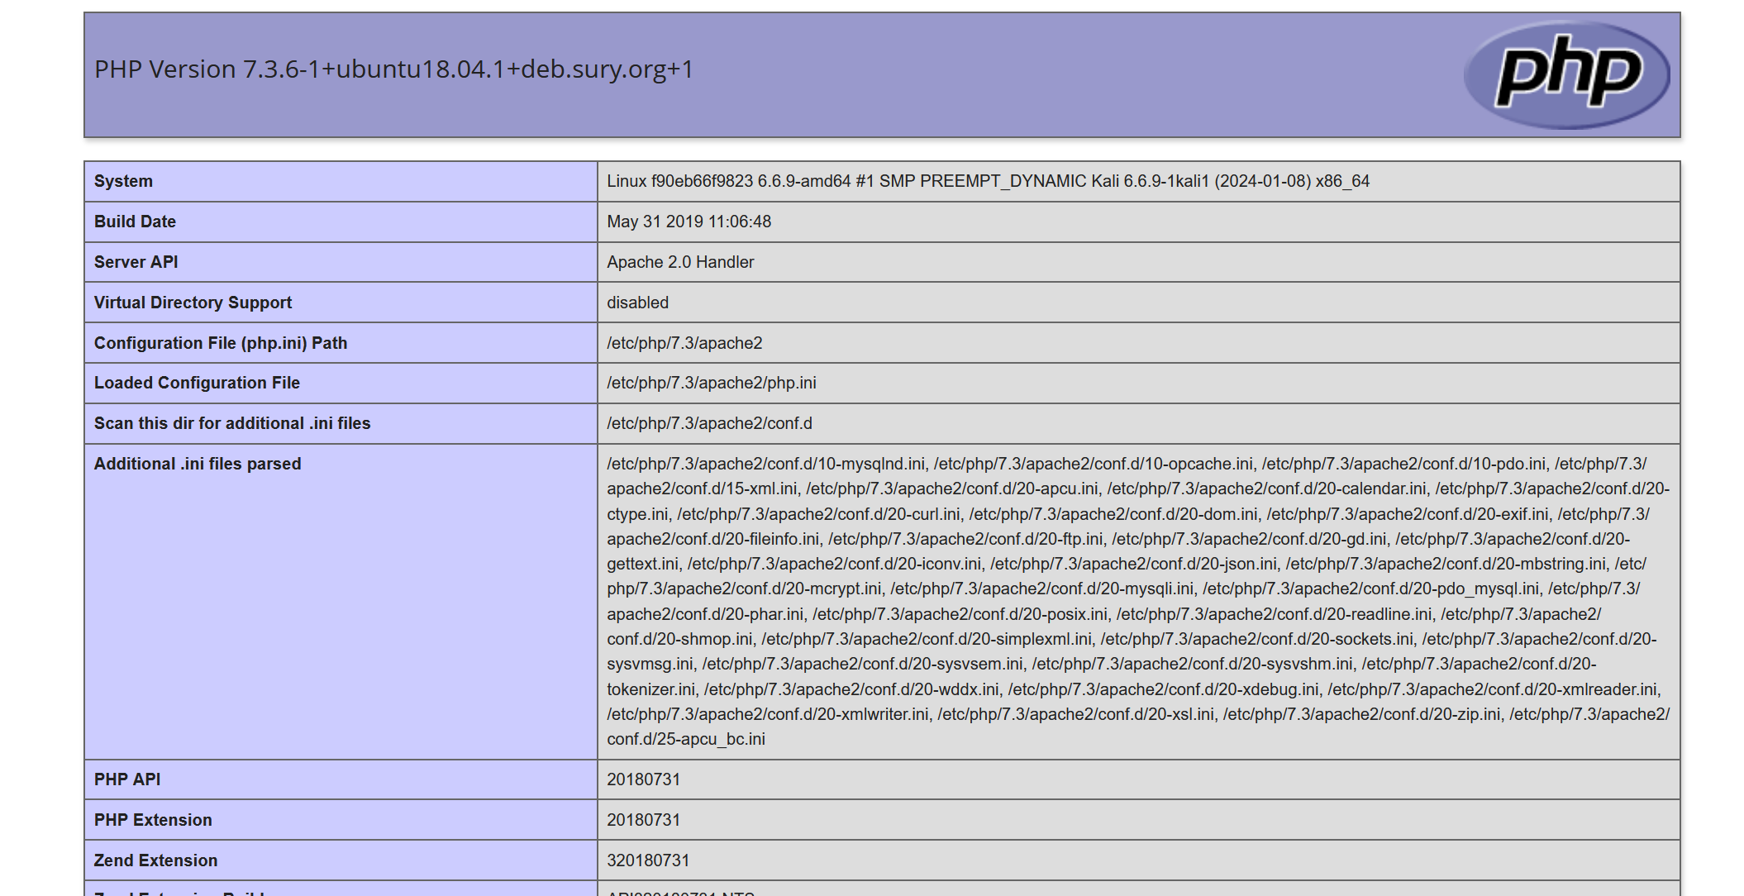Click the Zend Extension value 320180731
The height and width of the screenshot is (896, 1744).
tap(647, 860)
